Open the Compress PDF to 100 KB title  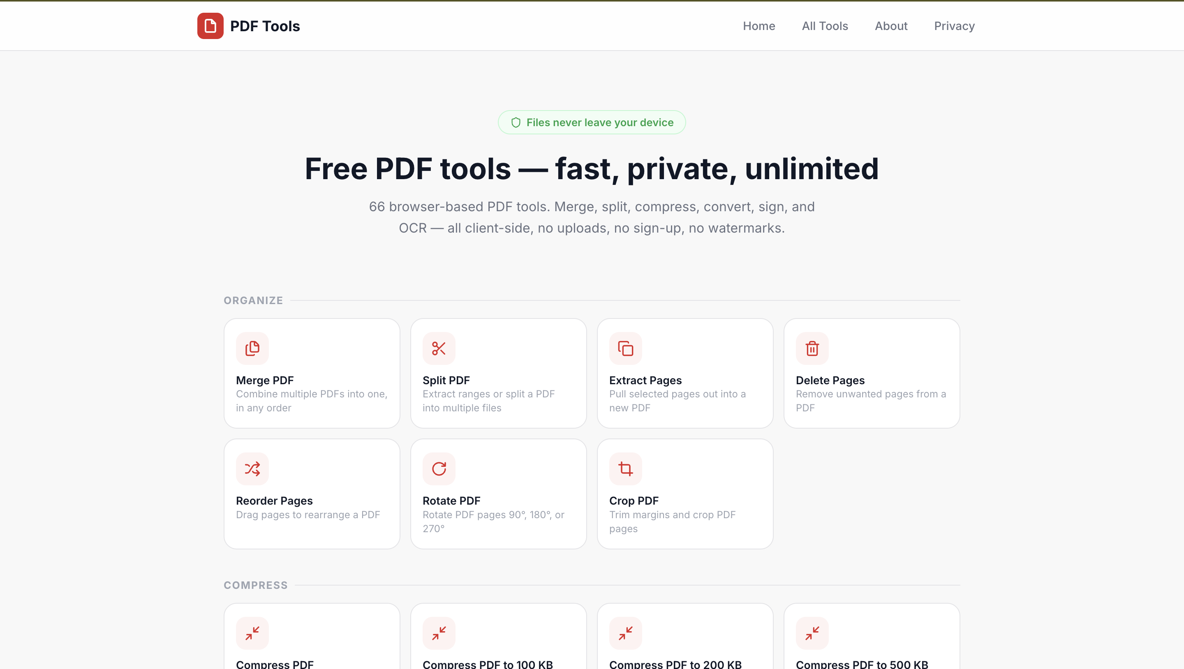tap(487, 664)
